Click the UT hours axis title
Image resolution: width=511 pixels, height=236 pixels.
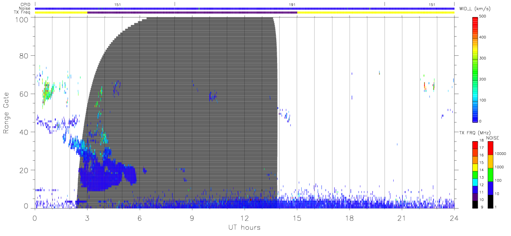point(244,228)
